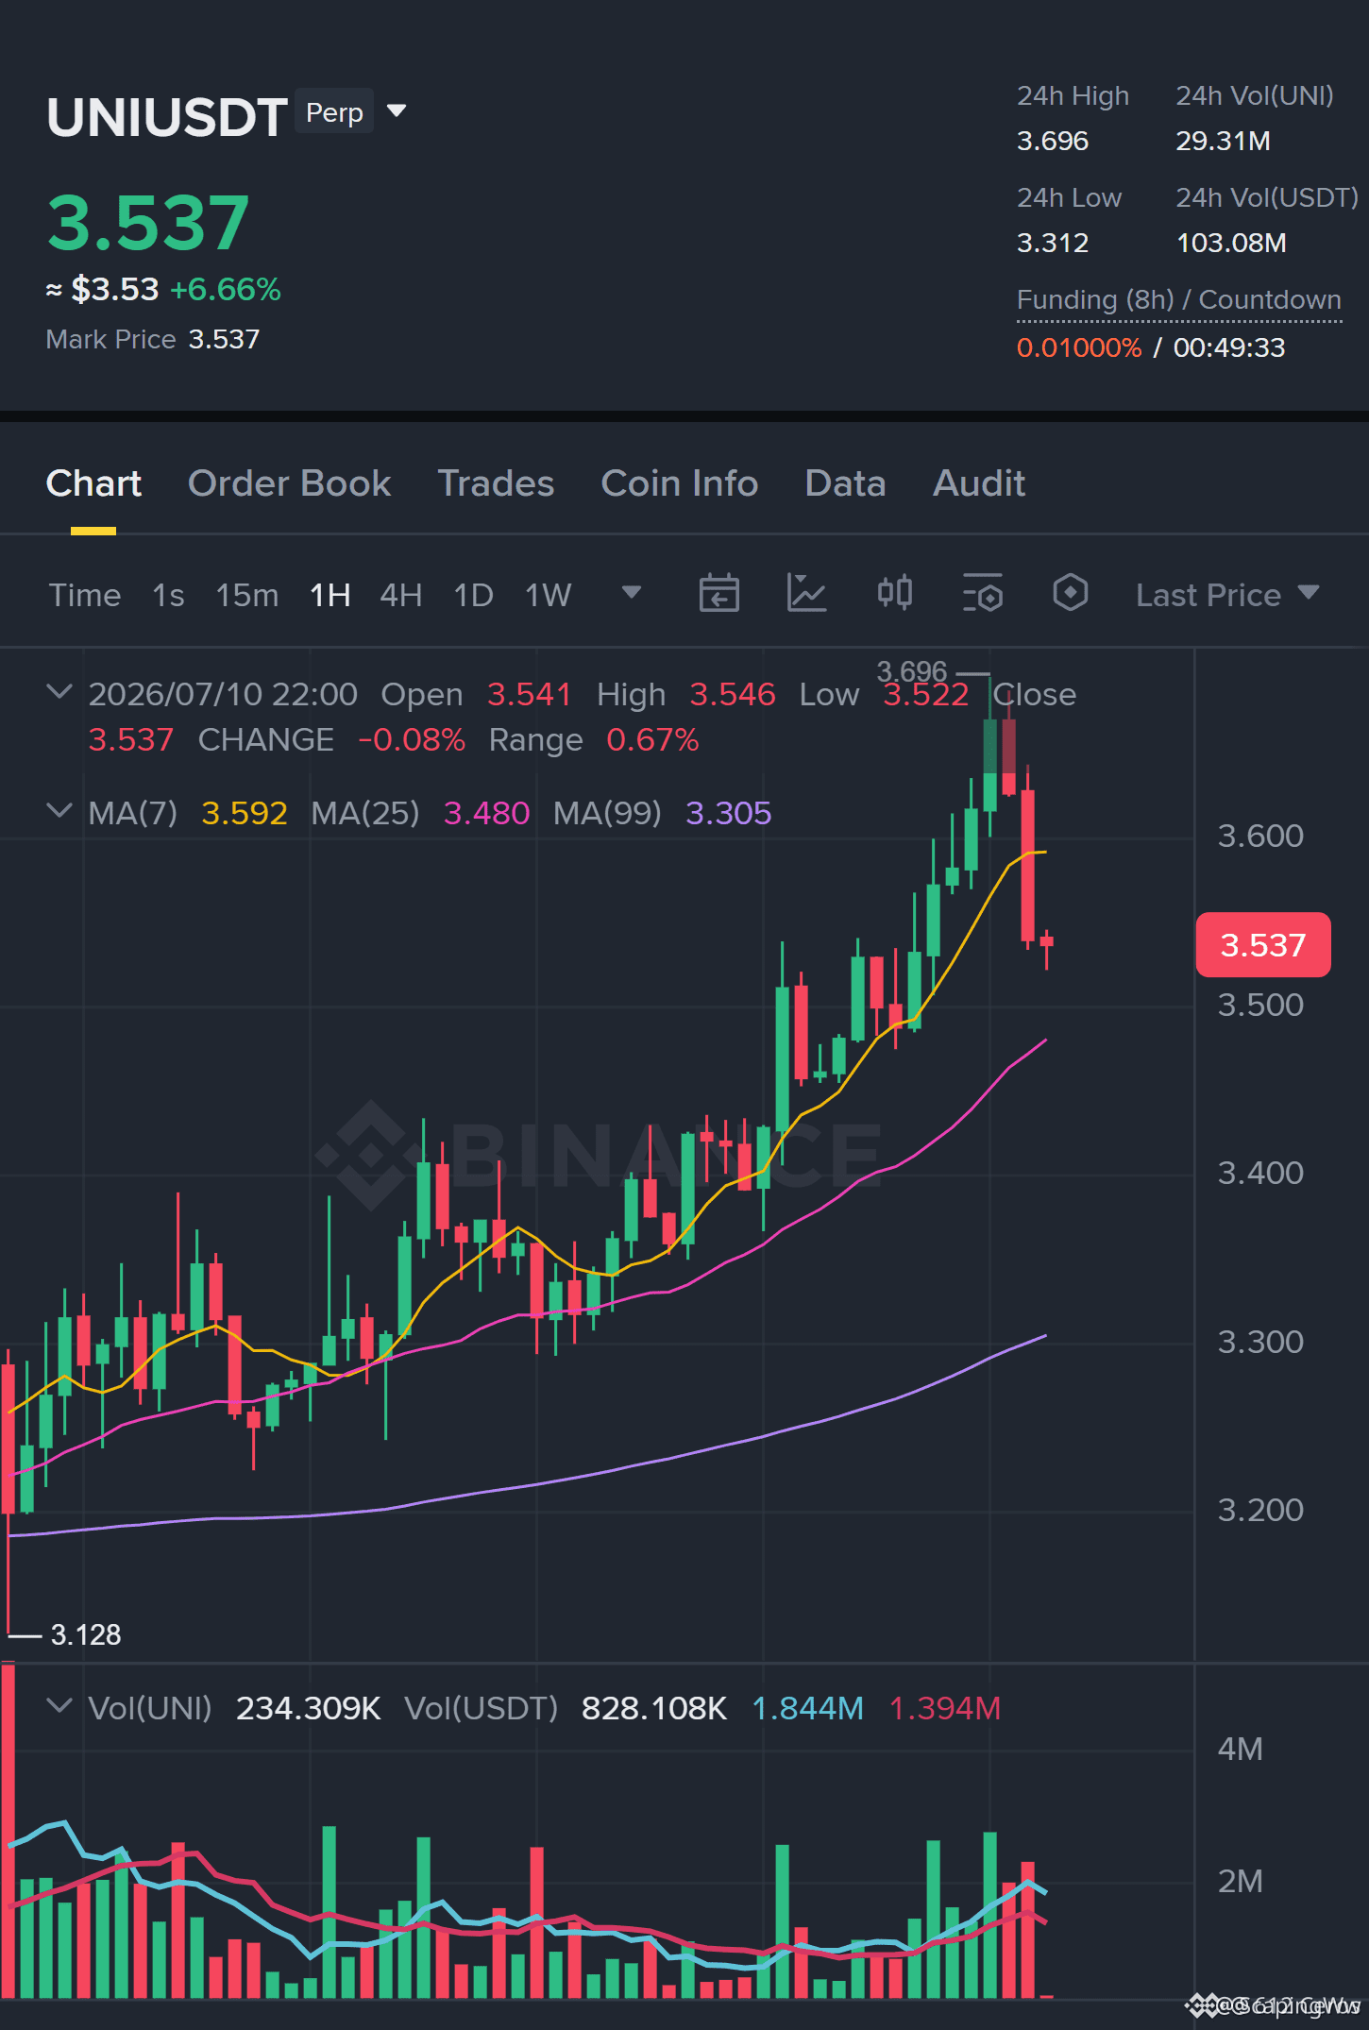Open the chart display settings icon
The image size is (1369, 2030).
(982, 594)
